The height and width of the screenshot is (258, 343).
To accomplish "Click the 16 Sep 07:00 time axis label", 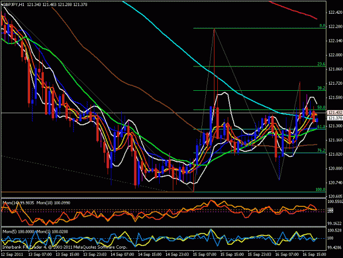I will [287, 255].
